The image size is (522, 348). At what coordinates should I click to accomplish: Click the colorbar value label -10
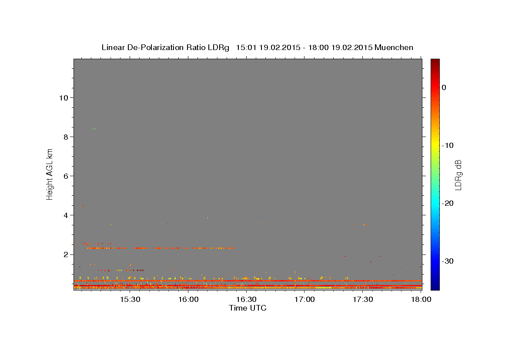tap(448, 145)
